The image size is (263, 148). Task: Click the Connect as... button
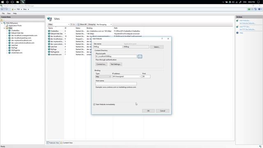[x=101, y=64]
